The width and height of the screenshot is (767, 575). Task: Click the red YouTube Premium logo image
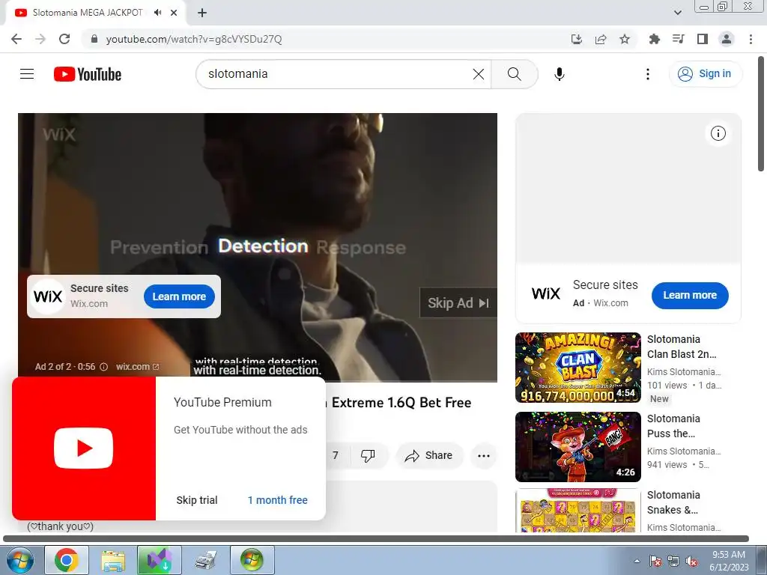(84, 448)
